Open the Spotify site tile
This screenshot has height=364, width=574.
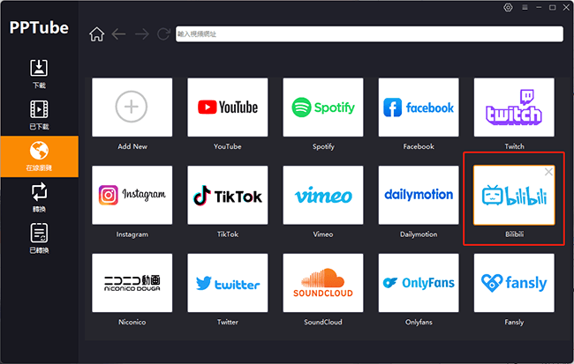323,108
